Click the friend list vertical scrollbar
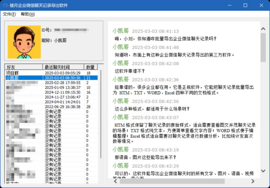Screen dimensions: 270x188 coord(100,112)
